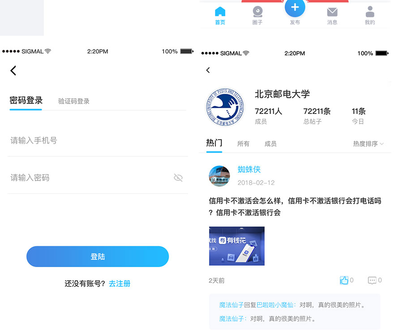Expand the 热度排序 sort dropdown

368,144
